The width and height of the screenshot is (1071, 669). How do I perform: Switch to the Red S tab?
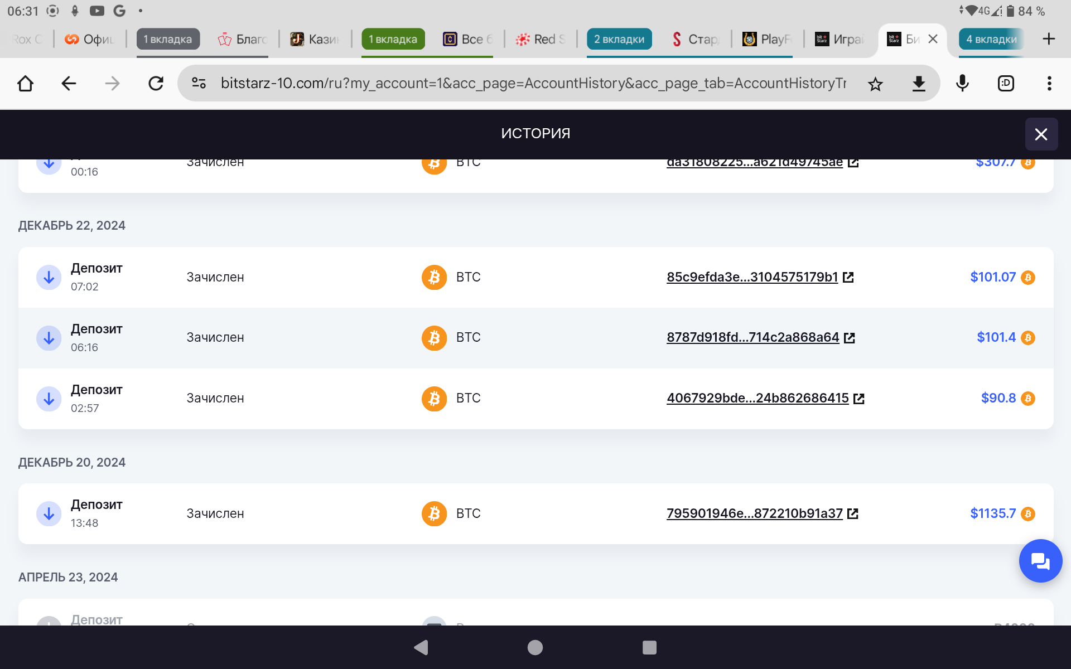point(541,39)
